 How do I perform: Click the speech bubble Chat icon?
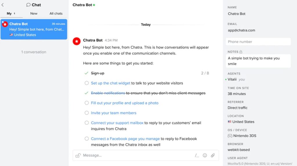(x=28, y=5)
